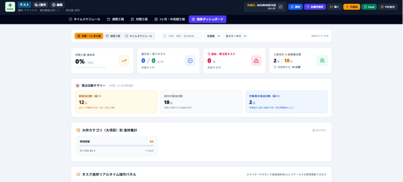The width and height of the screenshot is (403, 182).
Task: Click the 該当タスク: 1件 counter text
Action: pyautogui.click(x=320, y=36)
